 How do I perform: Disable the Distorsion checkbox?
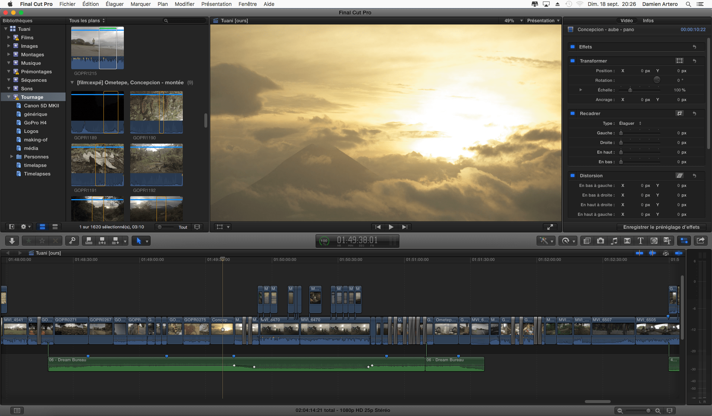pos(573,176)
